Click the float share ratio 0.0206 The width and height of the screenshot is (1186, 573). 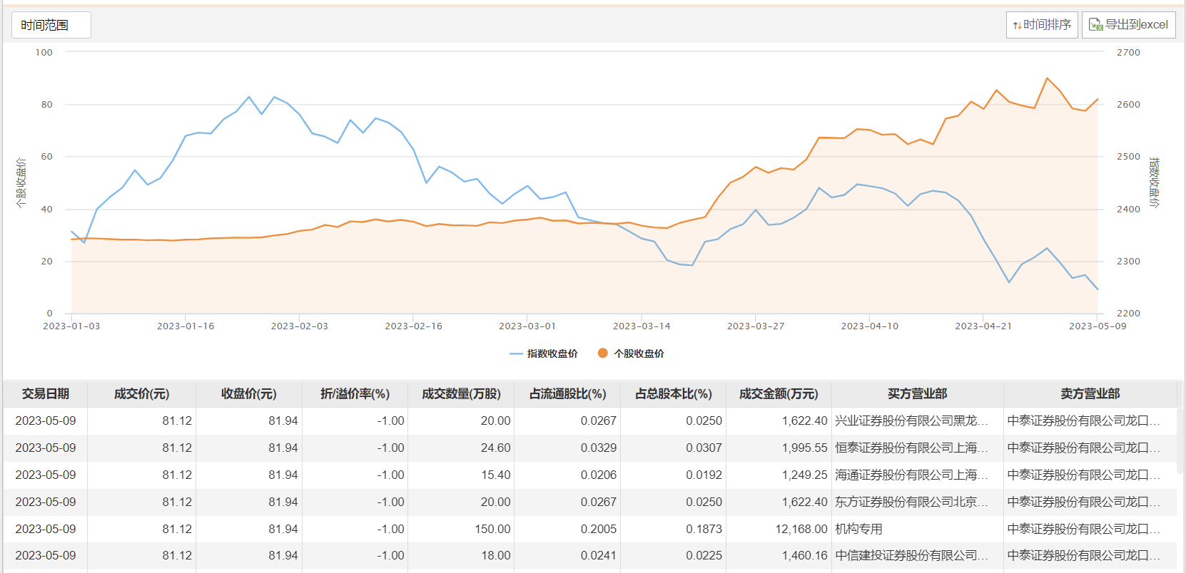598,475
